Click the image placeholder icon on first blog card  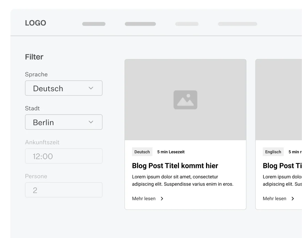coord(185,100)
